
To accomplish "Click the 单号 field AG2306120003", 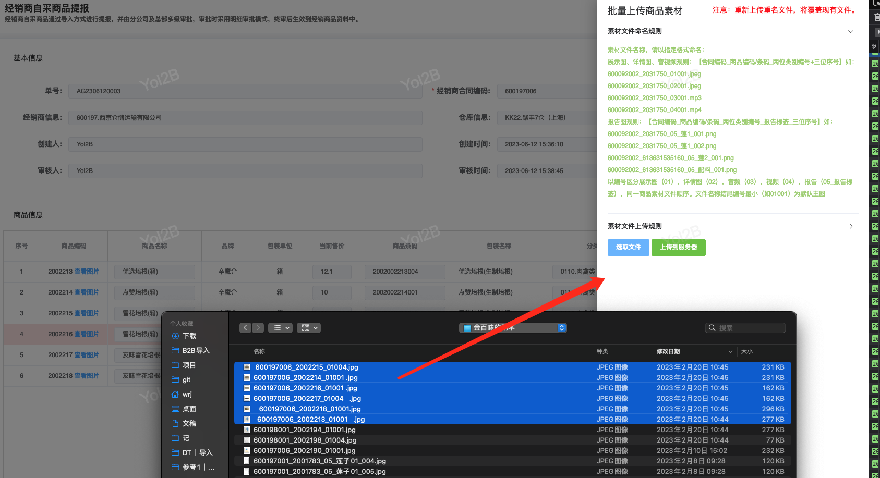I will (x=245, y=91).
